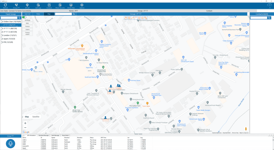The height and width of the screenshot is (150, 274).
Task: Open the Media Data icon
Action: pos(71,5)
